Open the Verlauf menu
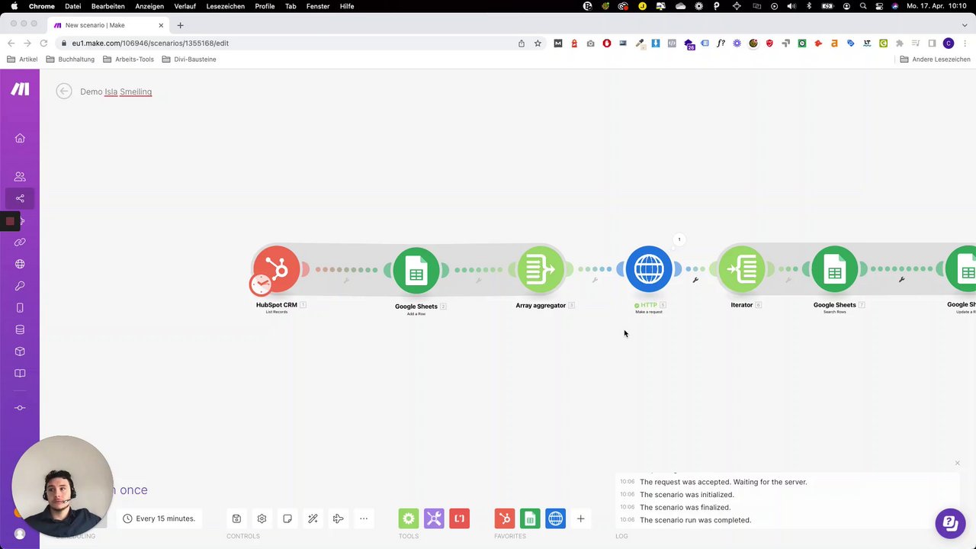The image size is (976, 549). tap(185, 6)
